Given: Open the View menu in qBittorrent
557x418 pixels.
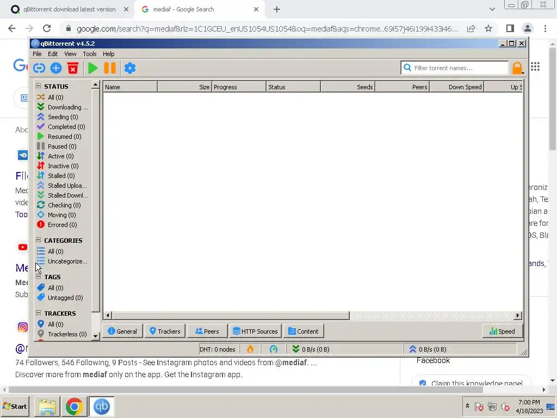Looking at the screenshot, I should [70, 54].
